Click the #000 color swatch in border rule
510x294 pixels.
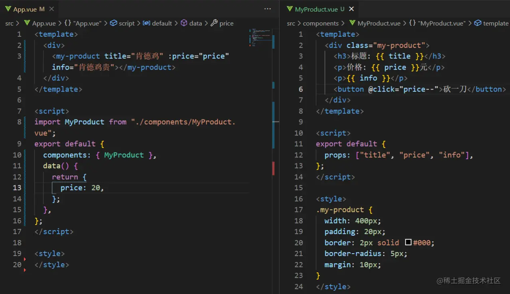pos(408,242)
